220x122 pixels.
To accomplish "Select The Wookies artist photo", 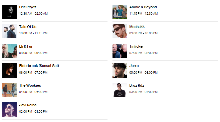I will pyautogui.click(x=9, y=90).
